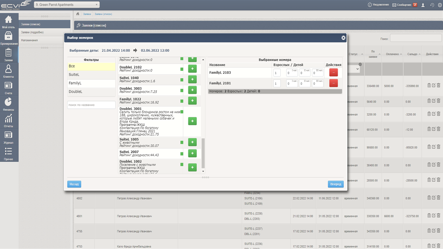
Task: Click the Назад button
Action: 74,184
